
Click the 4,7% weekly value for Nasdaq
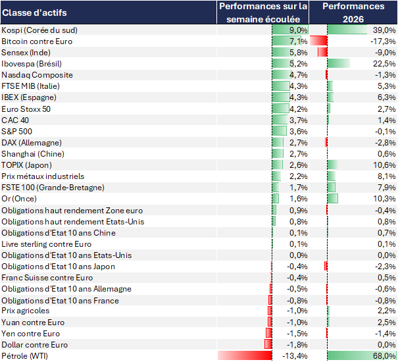click(x=298, y=75)
